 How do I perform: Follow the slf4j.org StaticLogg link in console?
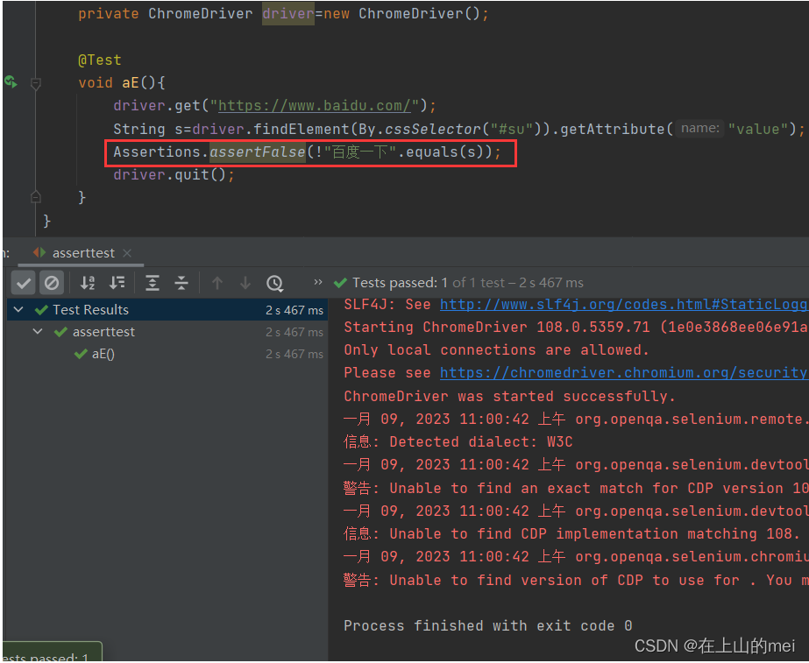(624, 304)
